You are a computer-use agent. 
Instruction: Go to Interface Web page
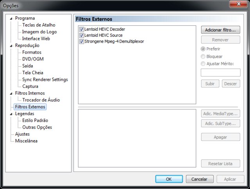coord(36,39)
